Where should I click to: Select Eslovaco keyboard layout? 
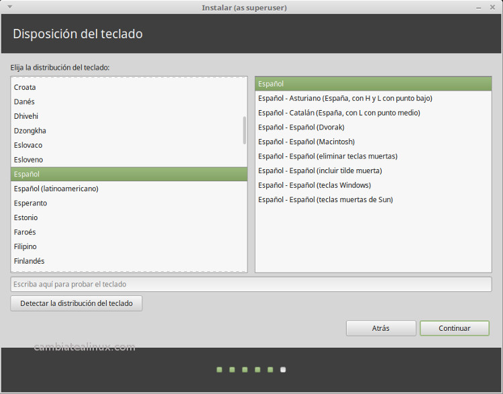point(129,145)
